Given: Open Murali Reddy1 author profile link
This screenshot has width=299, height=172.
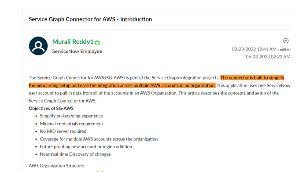Looking at the screenshot, I should (x=73, y=42).
